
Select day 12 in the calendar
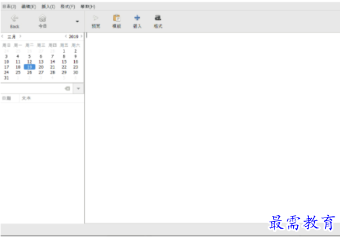[x=29, y=61]
